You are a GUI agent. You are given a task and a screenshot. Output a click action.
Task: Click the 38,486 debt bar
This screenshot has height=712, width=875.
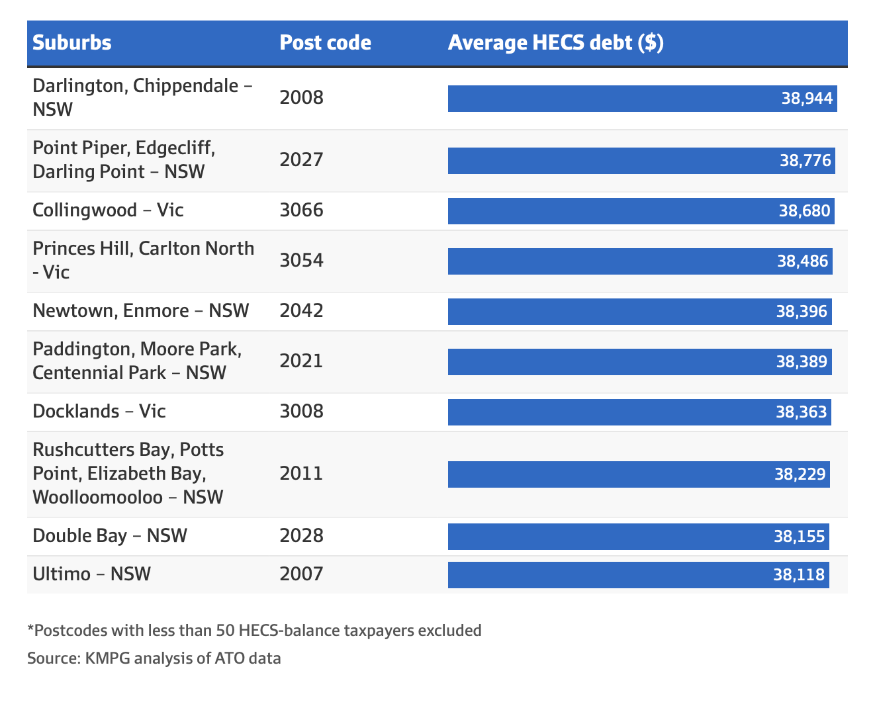(640, 261)
